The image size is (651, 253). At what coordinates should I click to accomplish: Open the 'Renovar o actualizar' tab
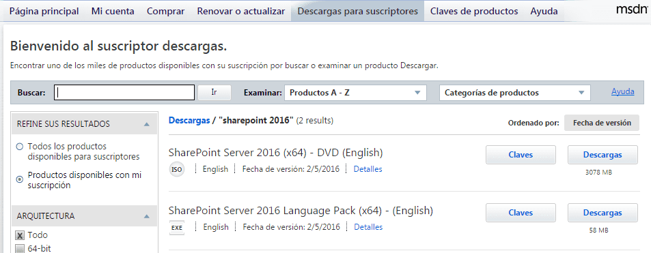click(x=241, y=11)
